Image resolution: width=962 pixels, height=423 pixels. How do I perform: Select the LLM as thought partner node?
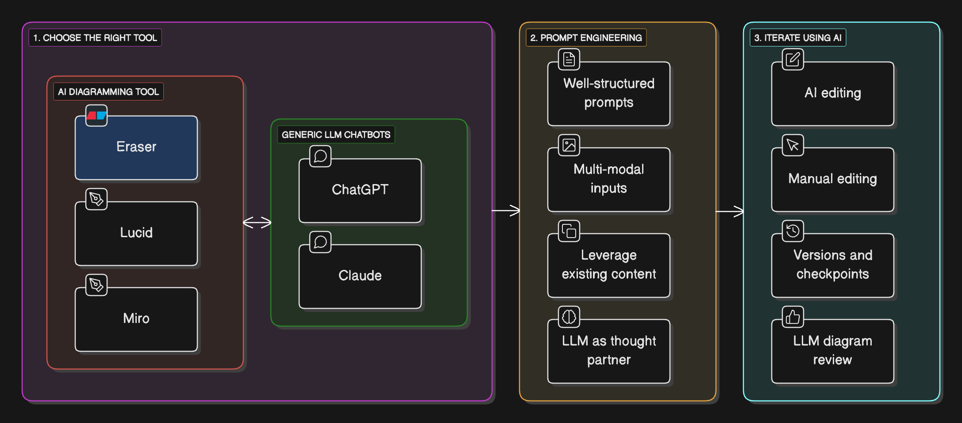[x=609, y=351]
